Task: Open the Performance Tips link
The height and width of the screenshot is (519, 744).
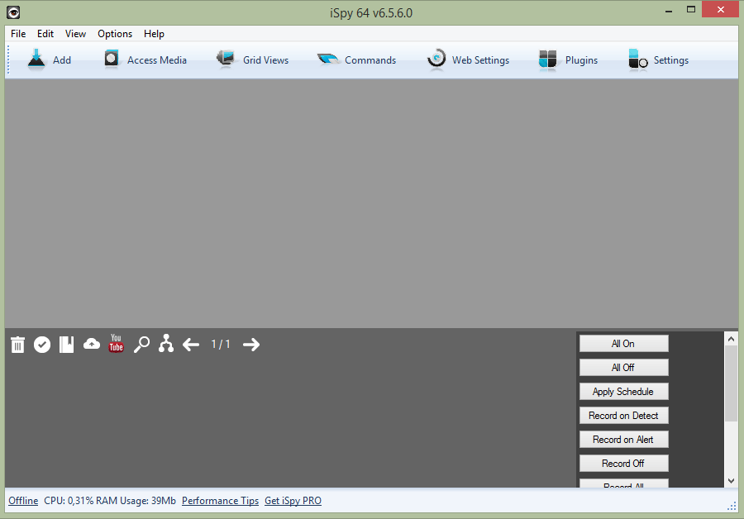Action: tap(220, 501)
